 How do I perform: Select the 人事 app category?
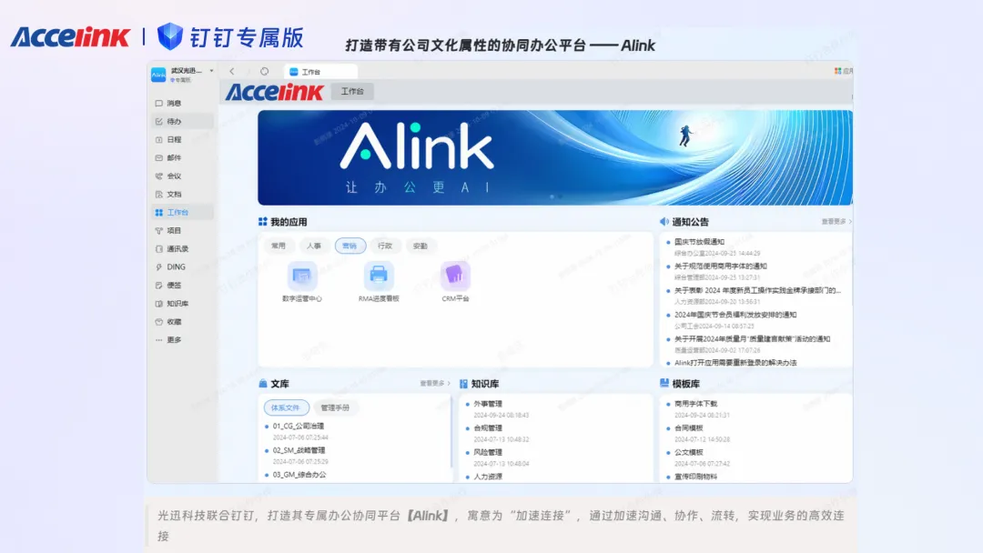coord(314,246)
